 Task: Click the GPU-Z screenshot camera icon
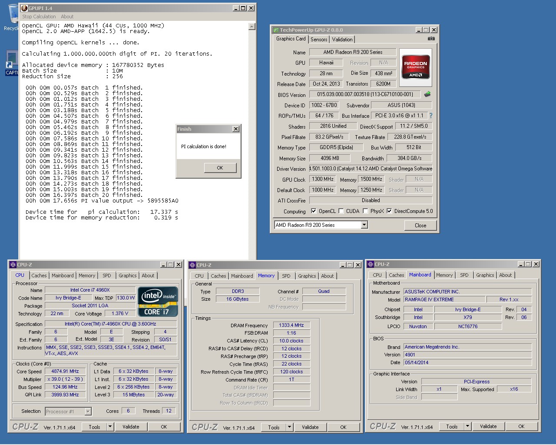[431, 39]
